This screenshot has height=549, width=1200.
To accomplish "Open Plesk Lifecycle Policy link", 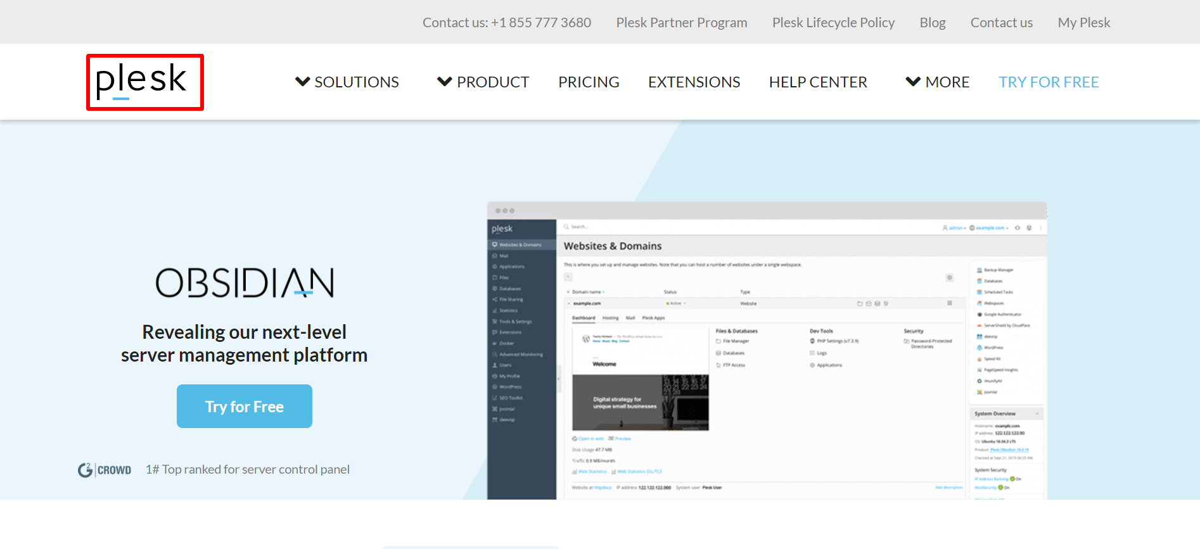I will 833,23.
